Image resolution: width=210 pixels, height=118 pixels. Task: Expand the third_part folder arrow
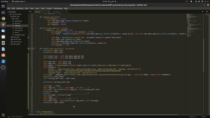coord(10,44)
